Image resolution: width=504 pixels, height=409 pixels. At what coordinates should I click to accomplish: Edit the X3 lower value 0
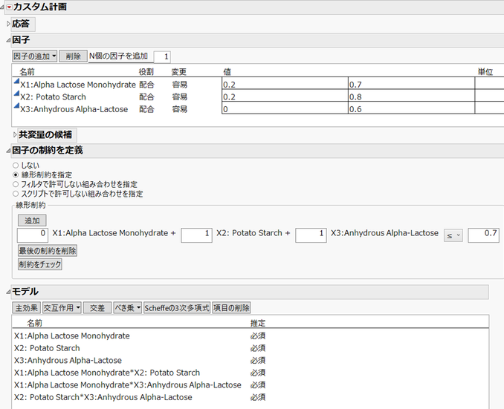(285, 109)
